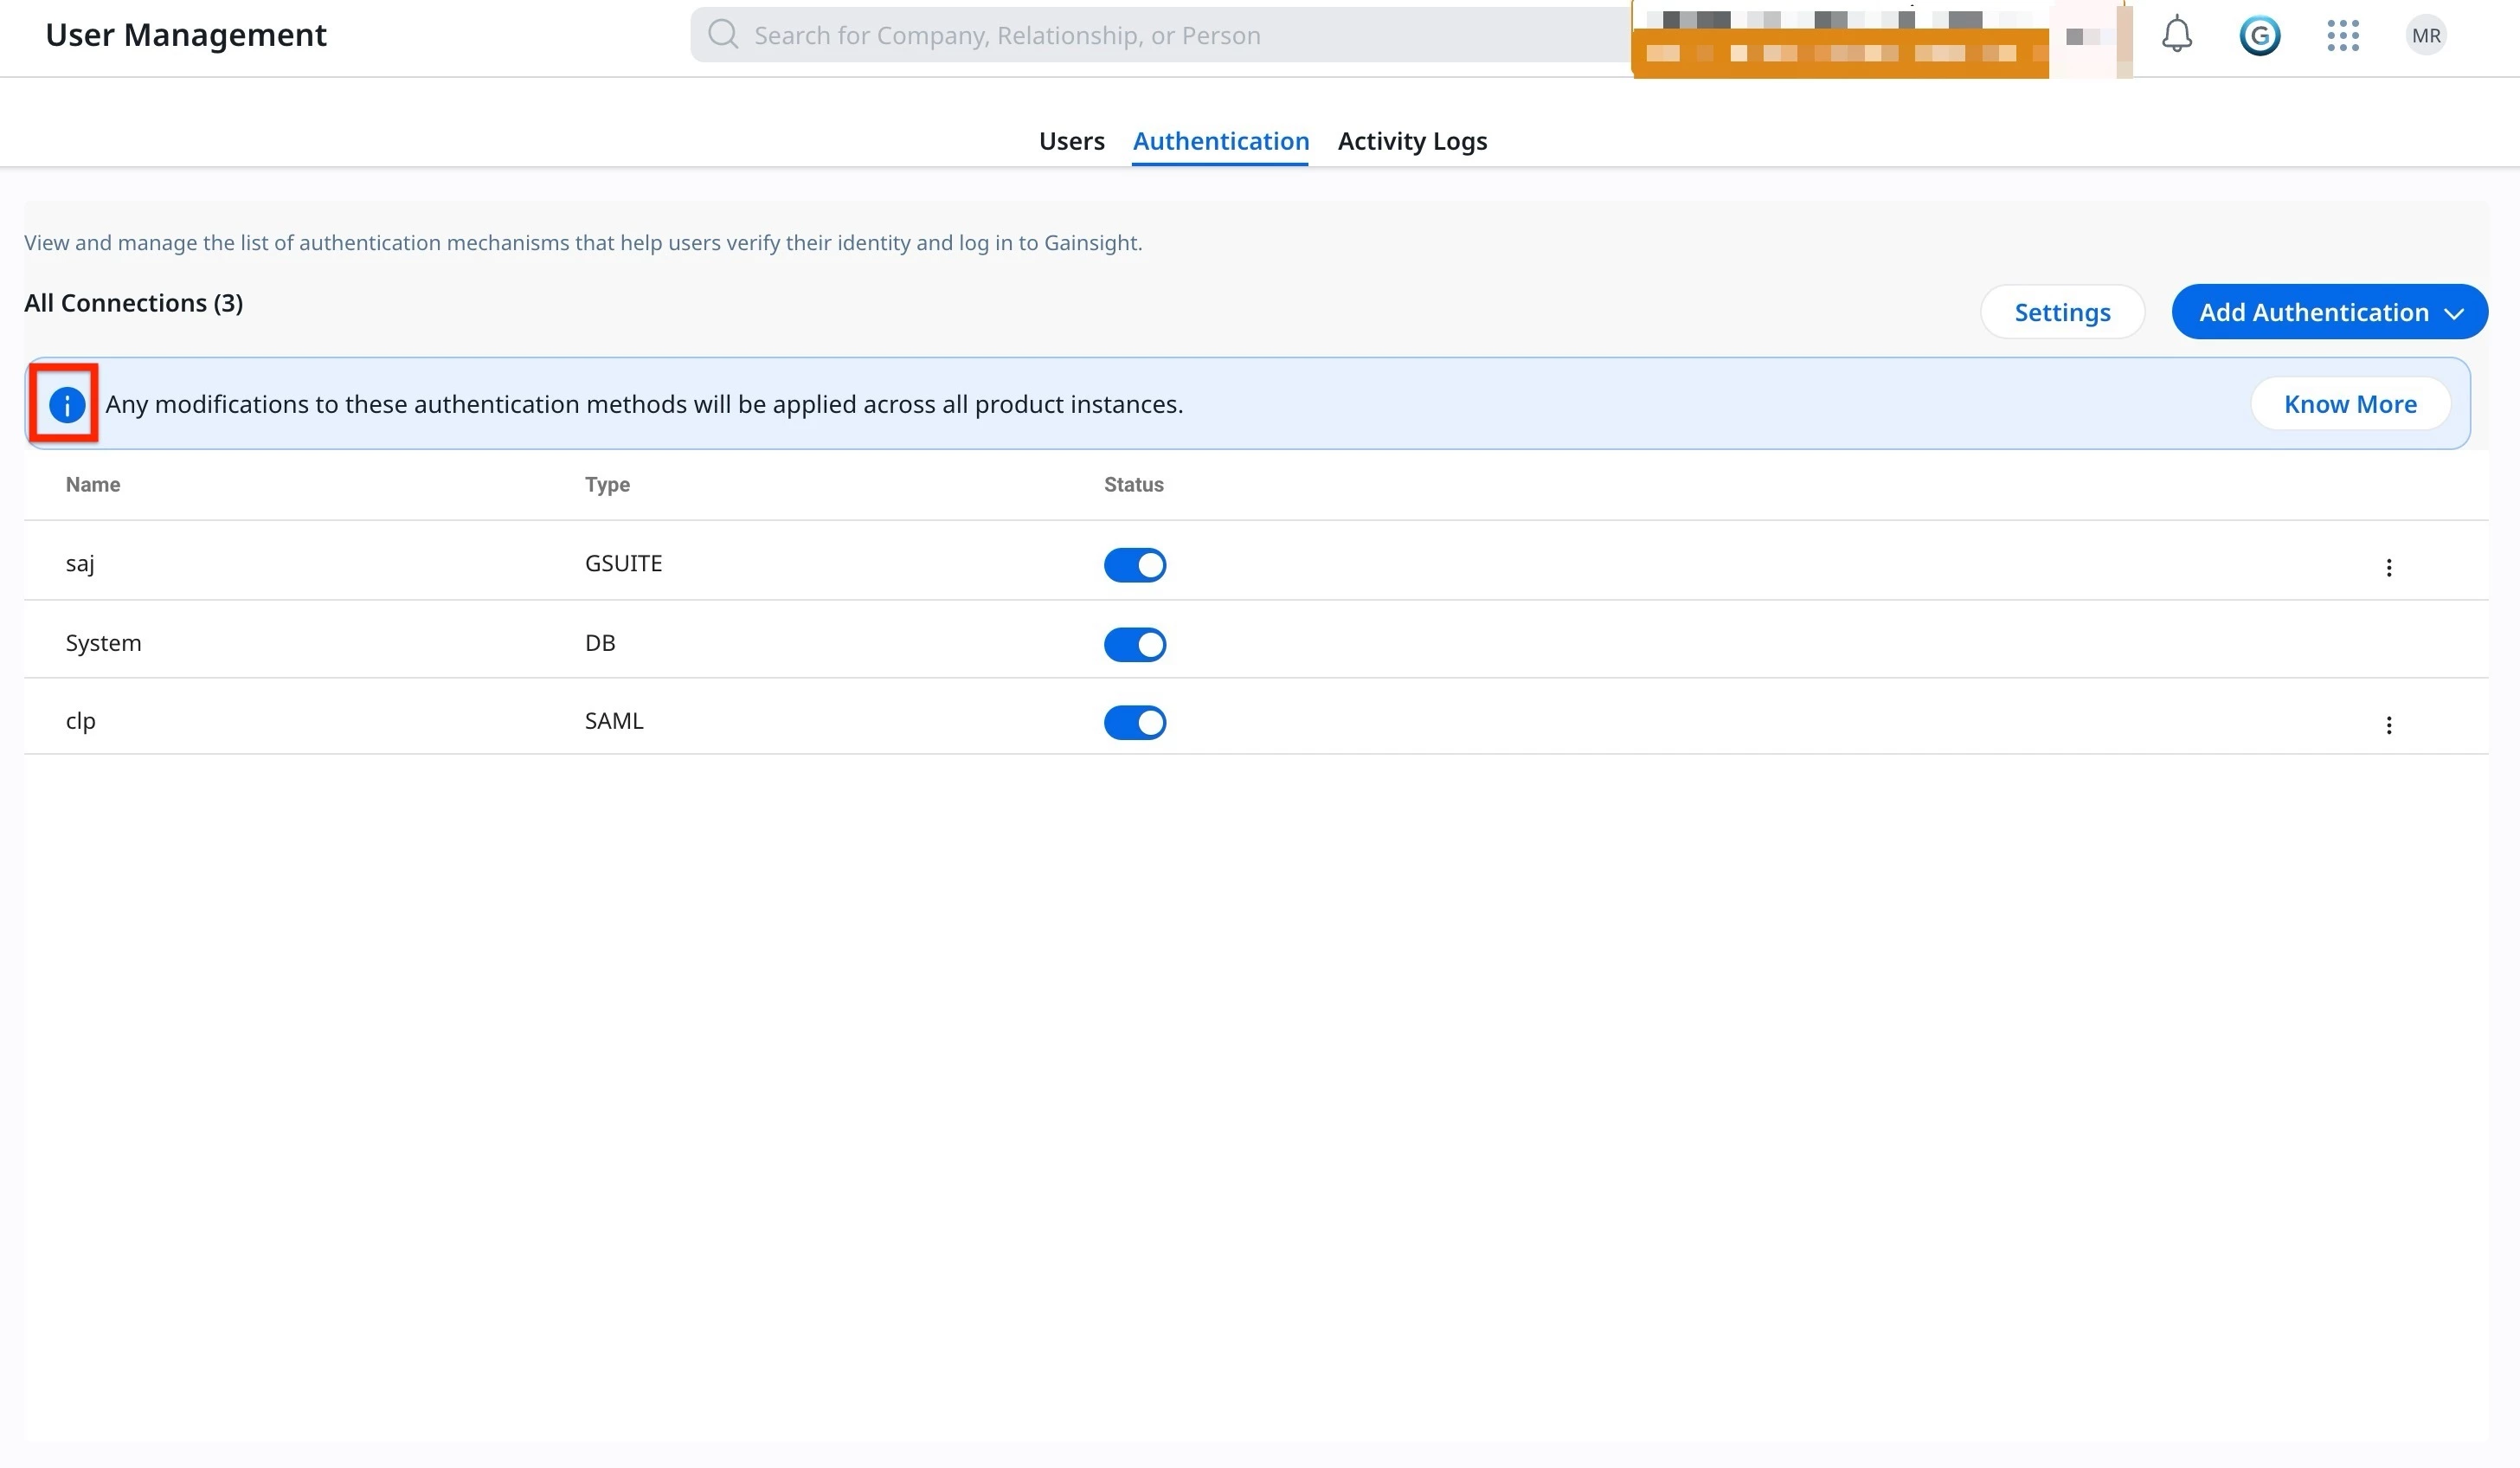Image resolution: width=2520 pixels, height=1468 pixels.
Task: Disable the saj GSUITE status toggle
Action: point(1134,565)
